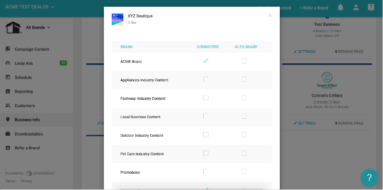Open Refer a Brand in sidebar
The image size is (383, 190).
27,148
